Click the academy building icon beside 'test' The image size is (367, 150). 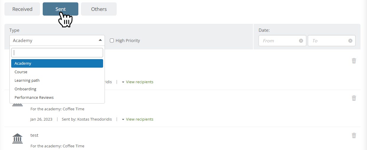pos(17,138)
